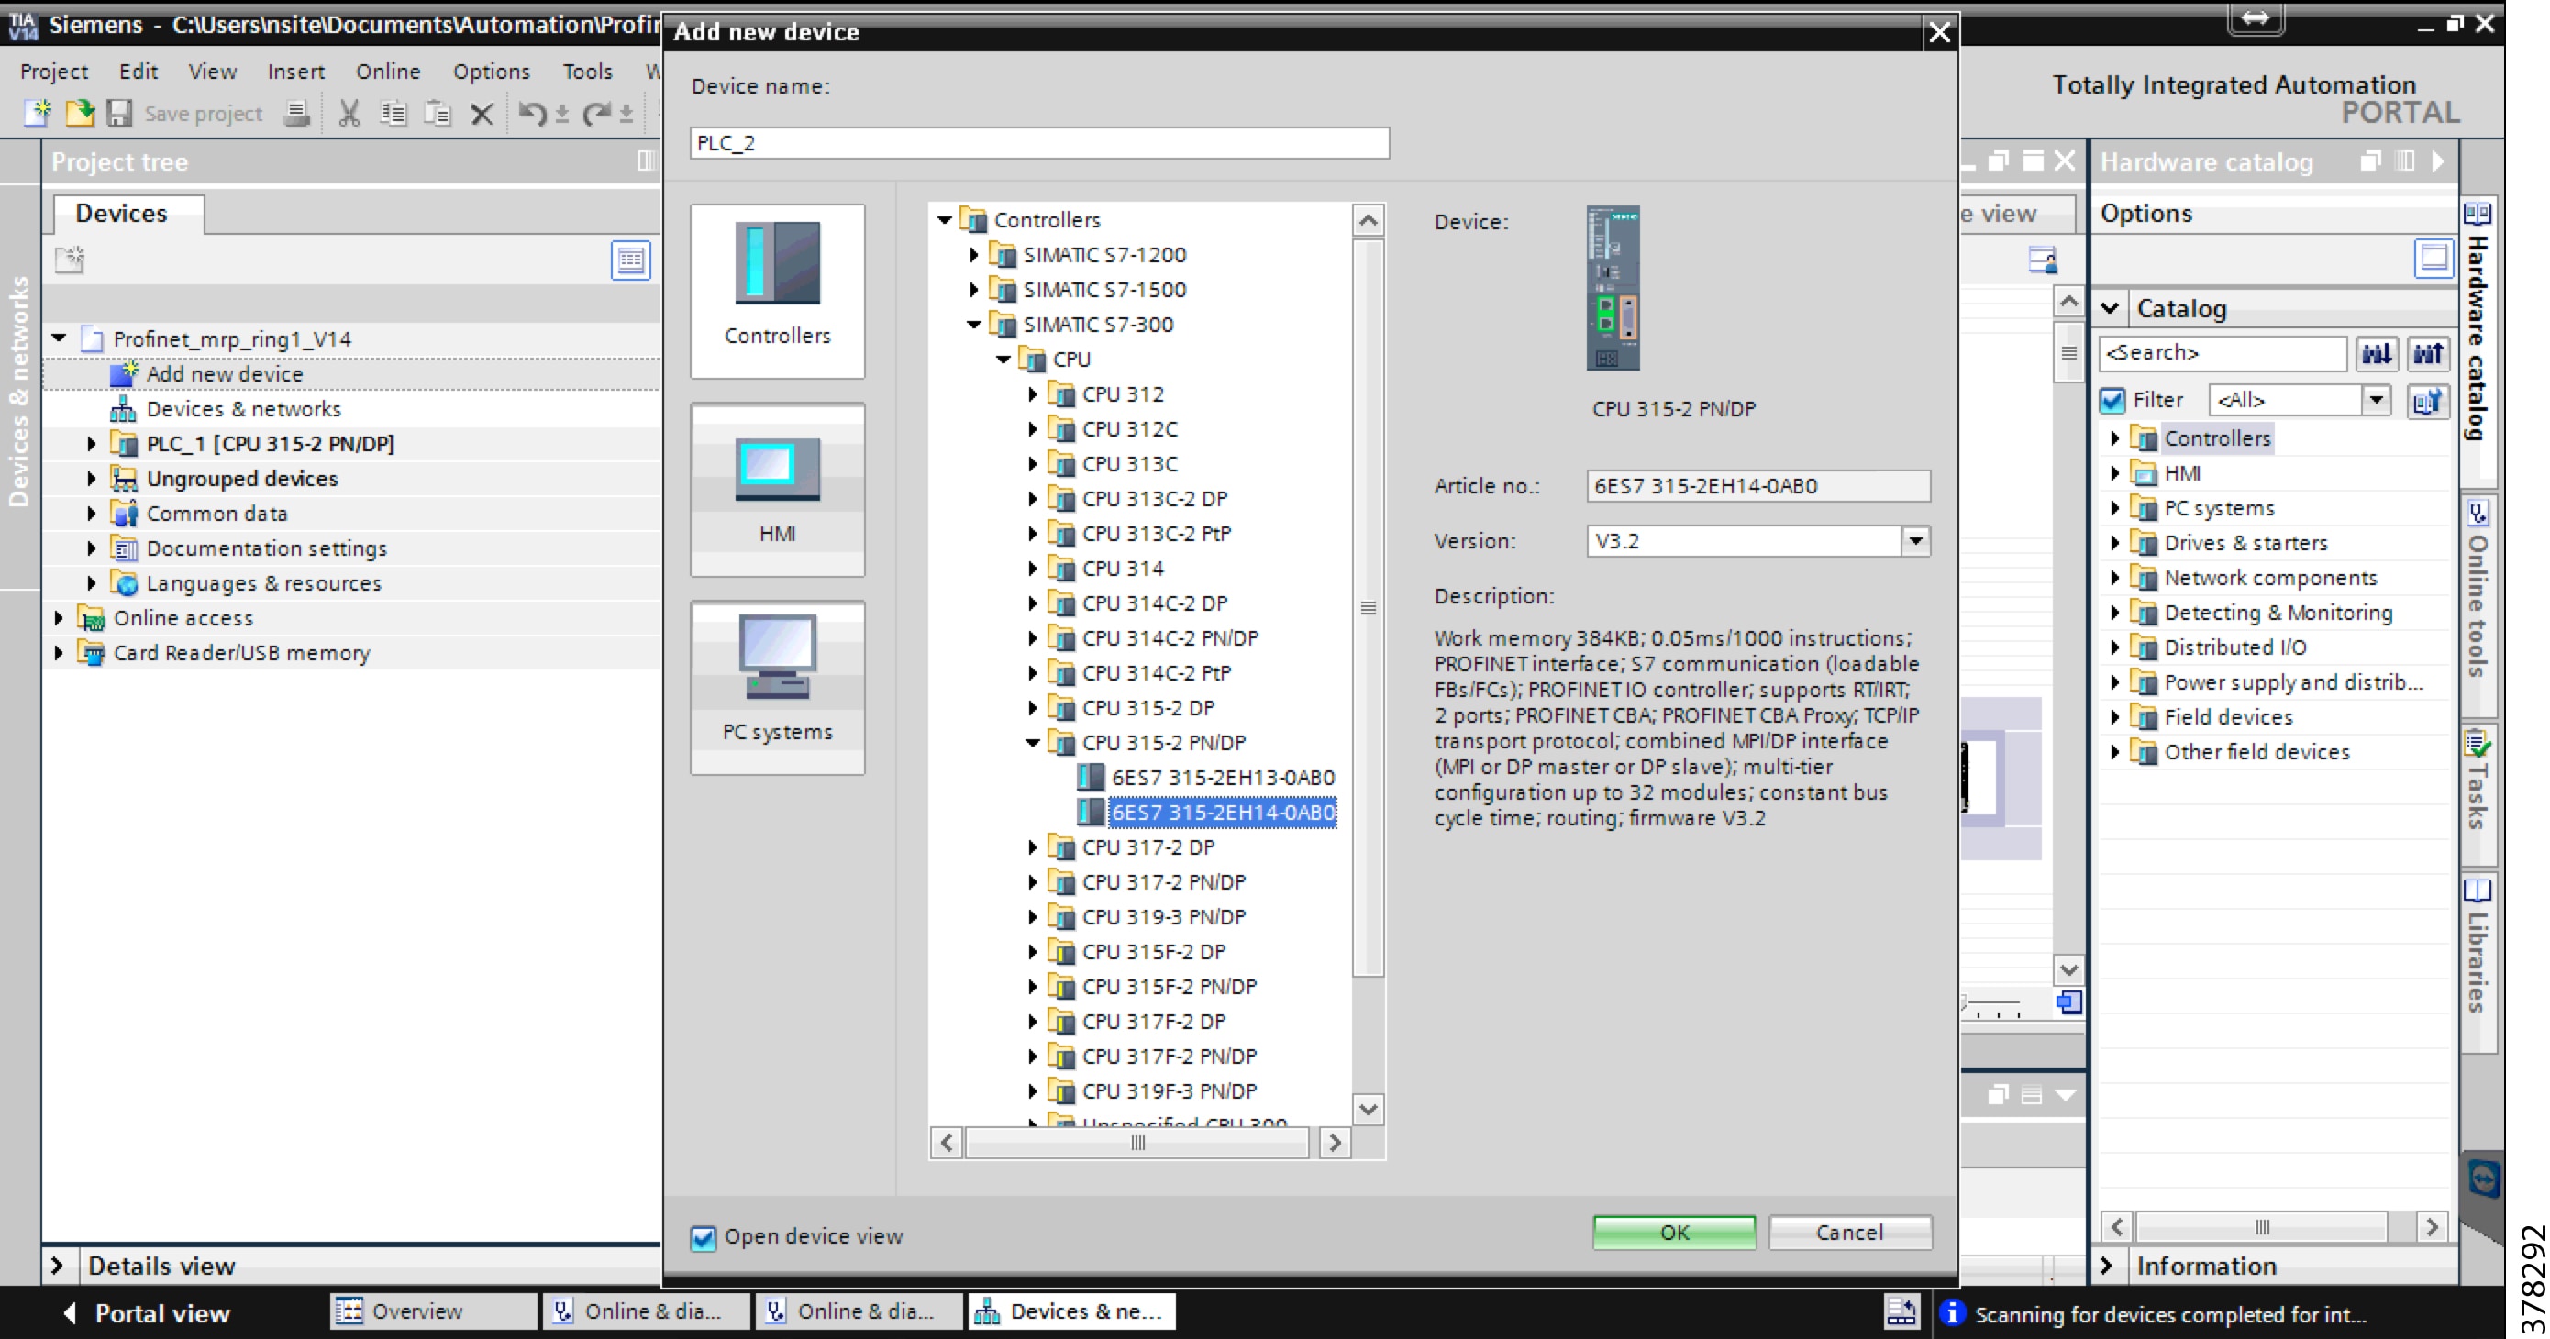The width and height of the screenshot is (2550, 1339).
Task: Click the CPU 315-2 PN/DP device image
Action: 1613,288
